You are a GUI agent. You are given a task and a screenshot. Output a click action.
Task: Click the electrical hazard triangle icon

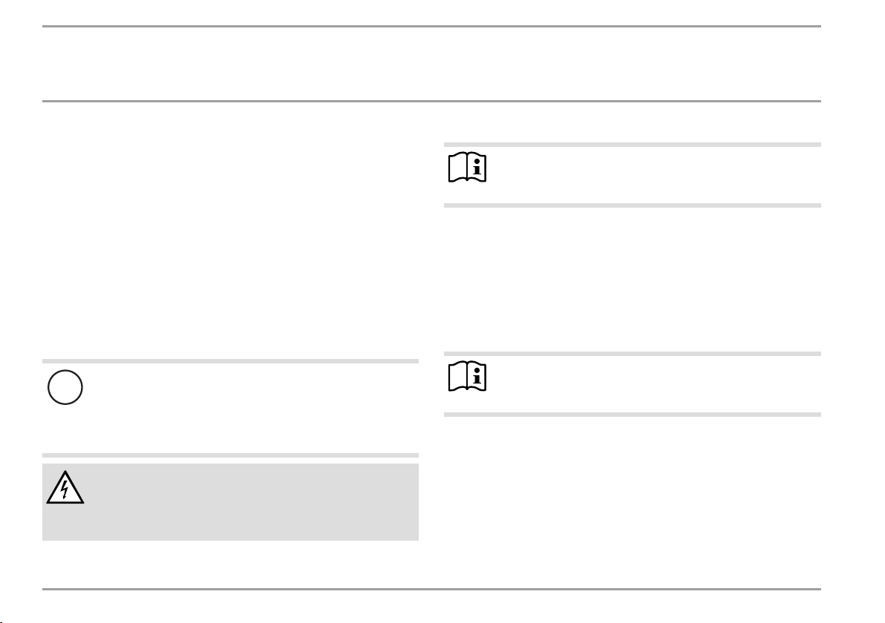[x=65, y=487]
